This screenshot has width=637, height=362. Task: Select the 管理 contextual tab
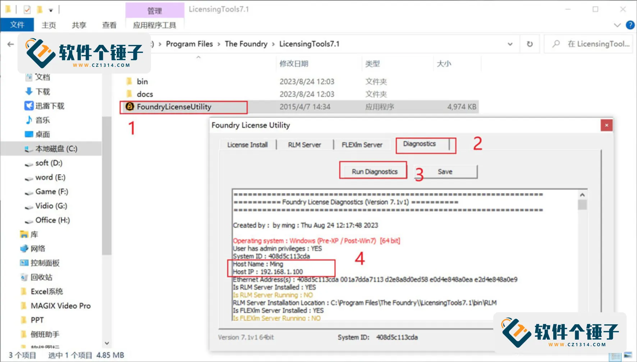tap(155, 11)
